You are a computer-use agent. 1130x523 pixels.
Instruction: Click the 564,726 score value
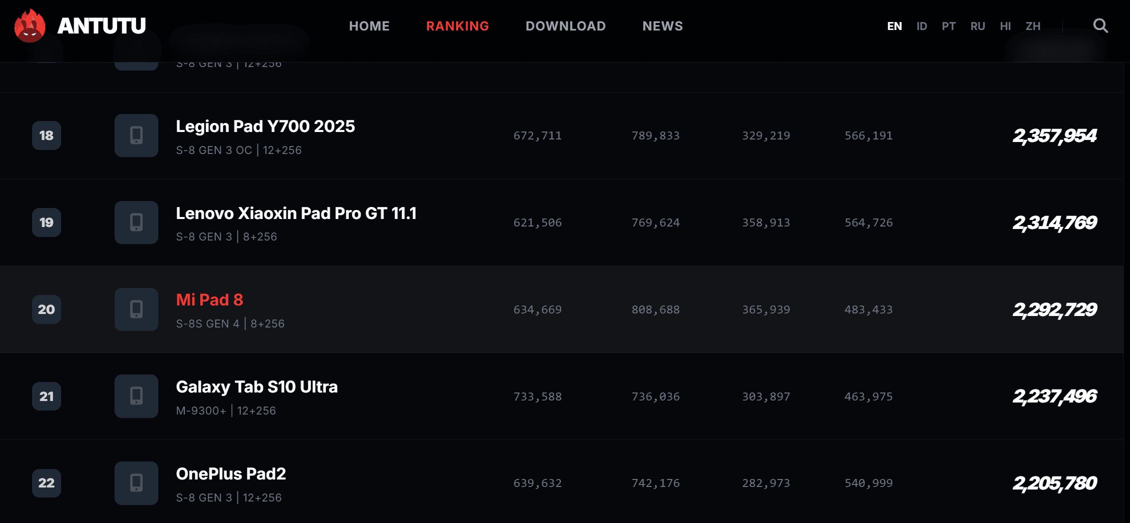(869, 222)
